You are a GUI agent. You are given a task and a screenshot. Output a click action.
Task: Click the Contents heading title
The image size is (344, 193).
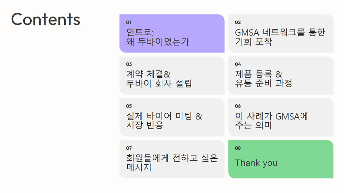pos(45,19)
